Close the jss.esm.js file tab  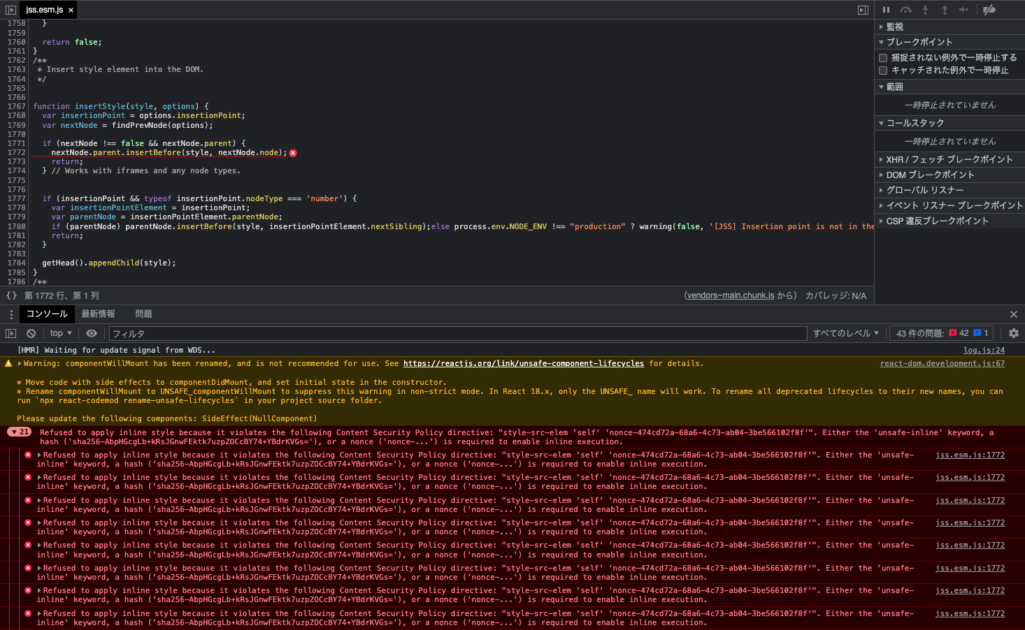point(71,10)
